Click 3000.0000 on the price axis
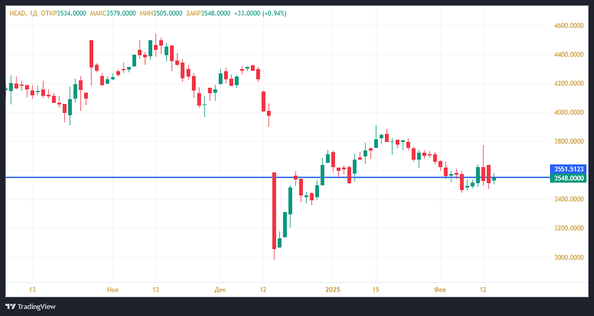 [567, 257]
